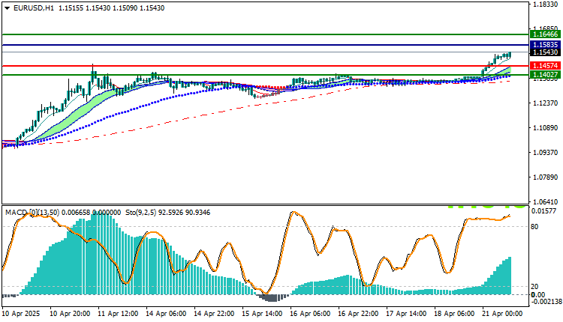
Task: Click the 20 stochastic level label
Action: [x=534, y=287]
